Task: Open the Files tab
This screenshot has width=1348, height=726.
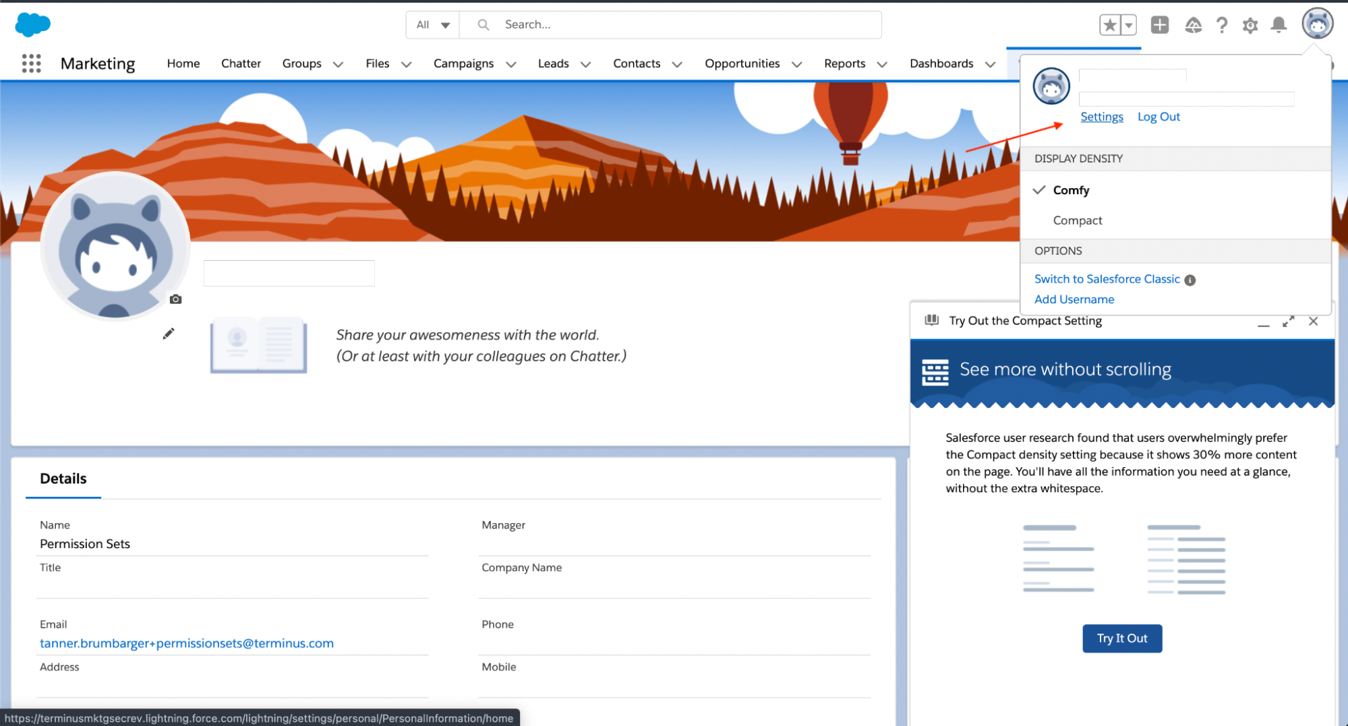Action: (x=378, y=63)
